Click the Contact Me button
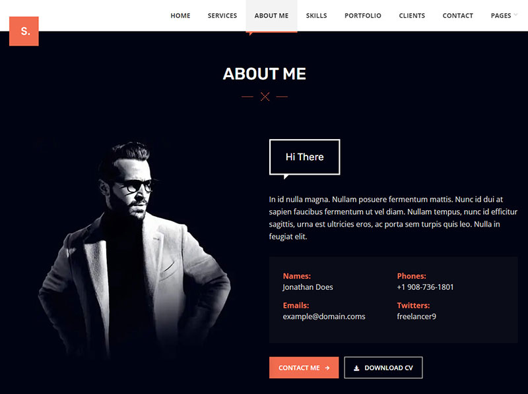Viewport: 528px width, 394px height. click(304, 368)
